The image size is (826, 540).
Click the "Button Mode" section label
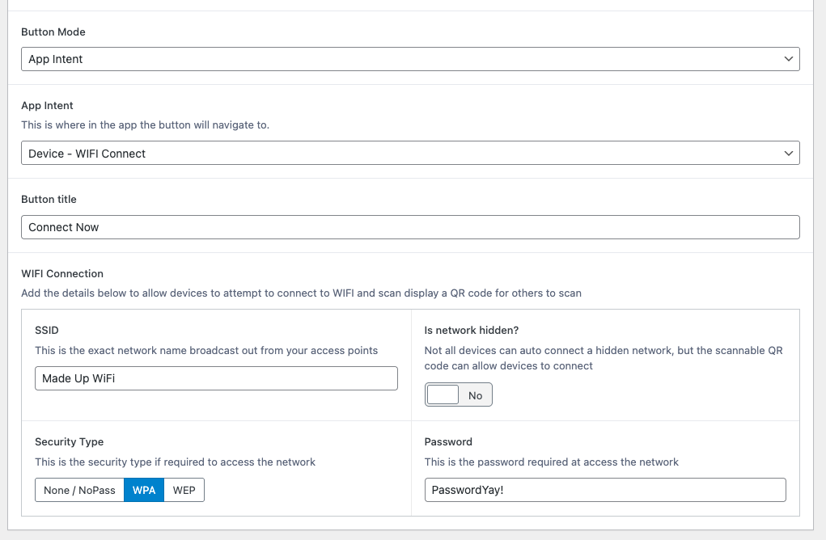(53, 32)
